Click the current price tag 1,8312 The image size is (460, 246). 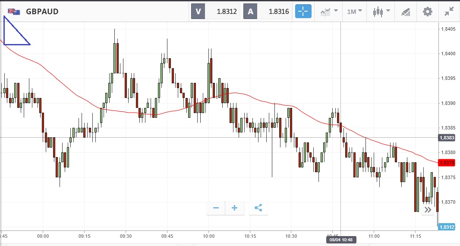447,227
